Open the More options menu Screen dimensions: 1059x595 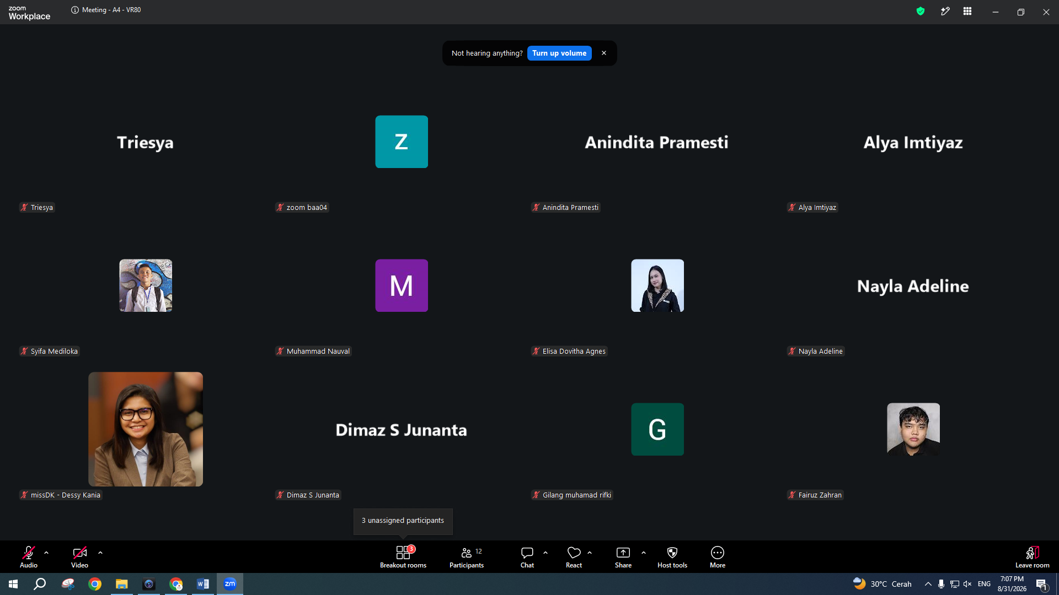tap(718, 556)
